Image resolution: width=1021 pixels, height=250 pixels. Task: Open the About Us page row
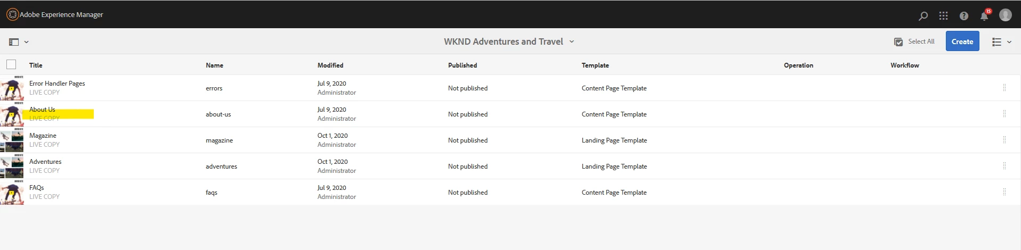click(510, 114)
